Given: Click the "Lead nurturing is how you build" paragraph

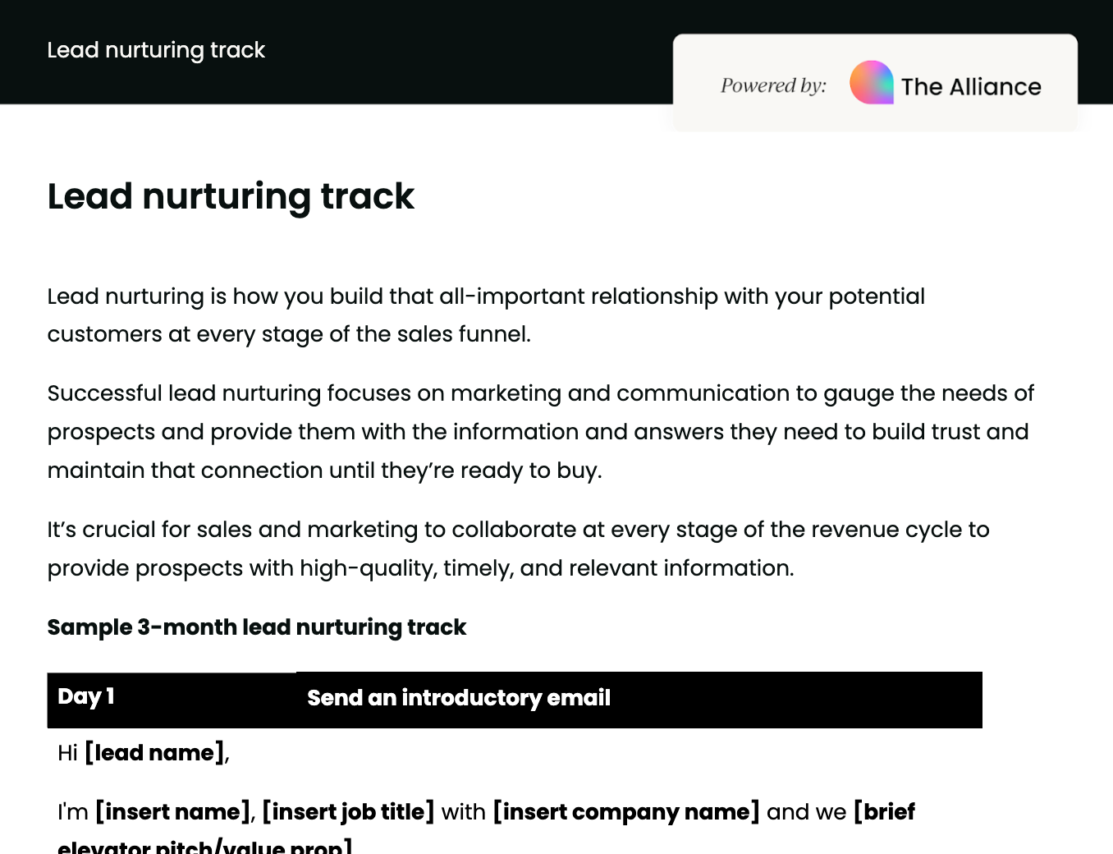Looking at the screenshot, I should pyautogui.click(x=485, y=296).
